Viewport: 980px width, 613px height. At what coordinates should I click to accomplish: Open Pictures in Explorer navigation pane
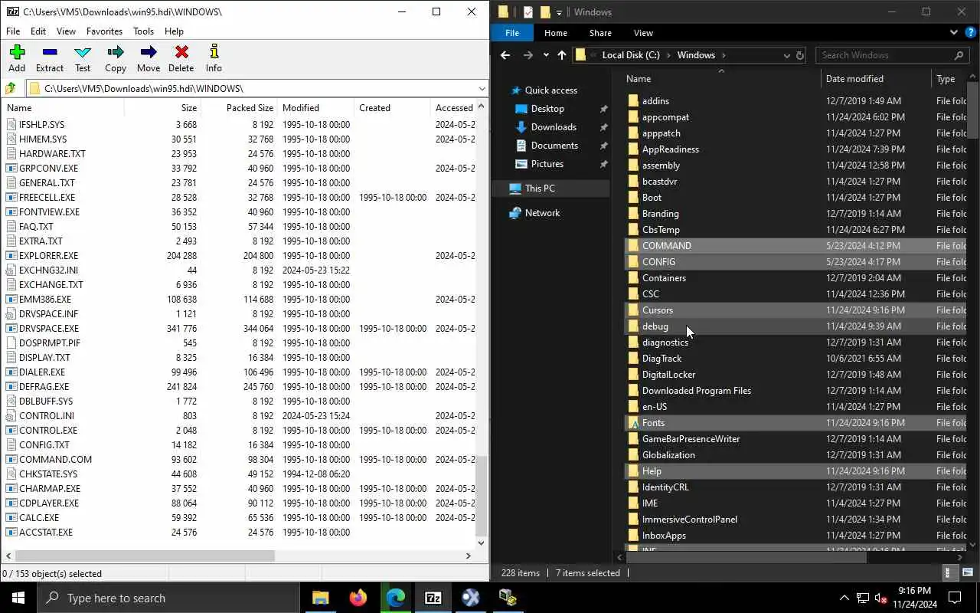pyautogui.click(x=547, y=164)
